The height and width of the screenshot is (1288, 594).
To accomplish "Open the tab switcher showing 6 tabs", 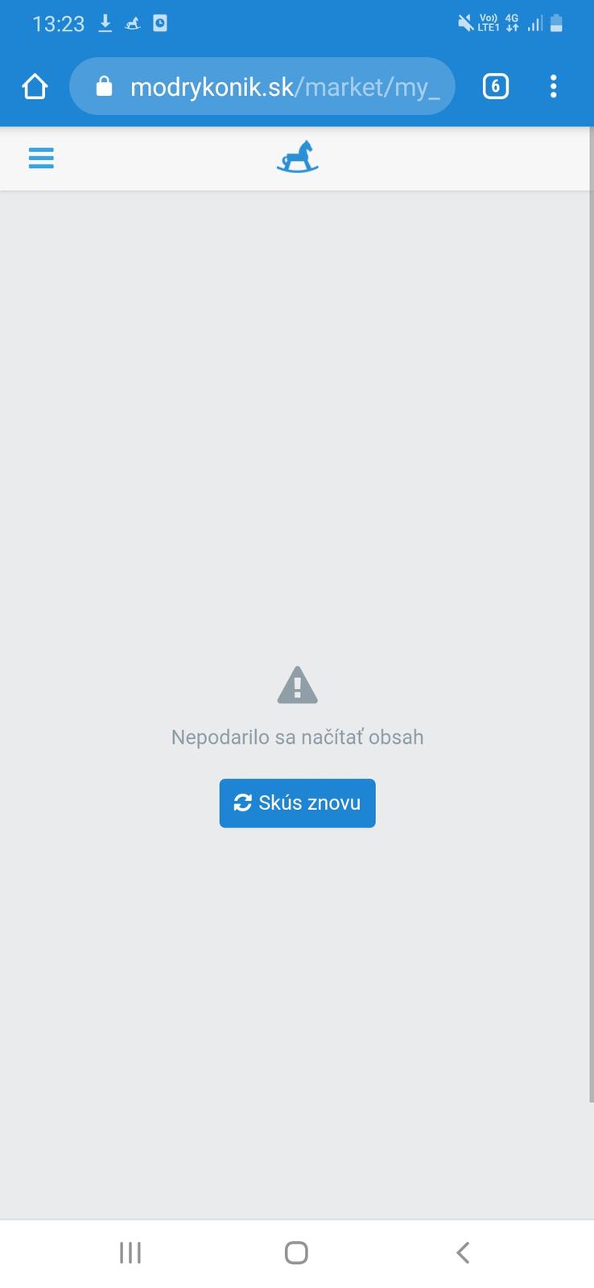I will 495,86.
